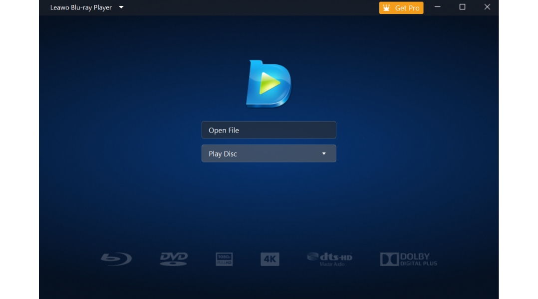Viewport: 538px width, 299px height.
Task: Click the Blu-ray Disc logo
Action: (116, 259)
